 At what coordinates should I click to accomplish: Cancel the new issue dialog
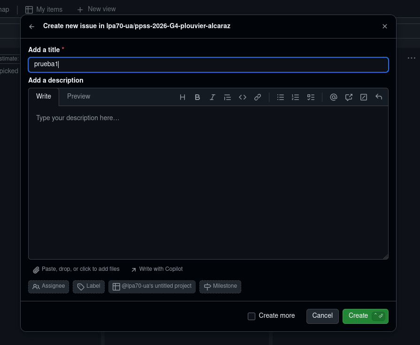point(322,316)
